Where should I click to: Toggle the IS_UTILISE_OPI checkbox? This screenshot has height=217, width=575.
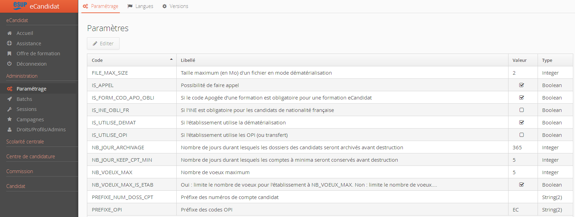(521, 135)
